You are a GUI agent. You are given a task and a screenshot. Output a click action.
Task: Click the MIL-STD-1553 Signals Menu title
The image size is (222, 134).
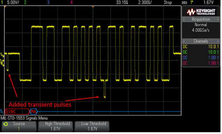[x=24, y=118]
